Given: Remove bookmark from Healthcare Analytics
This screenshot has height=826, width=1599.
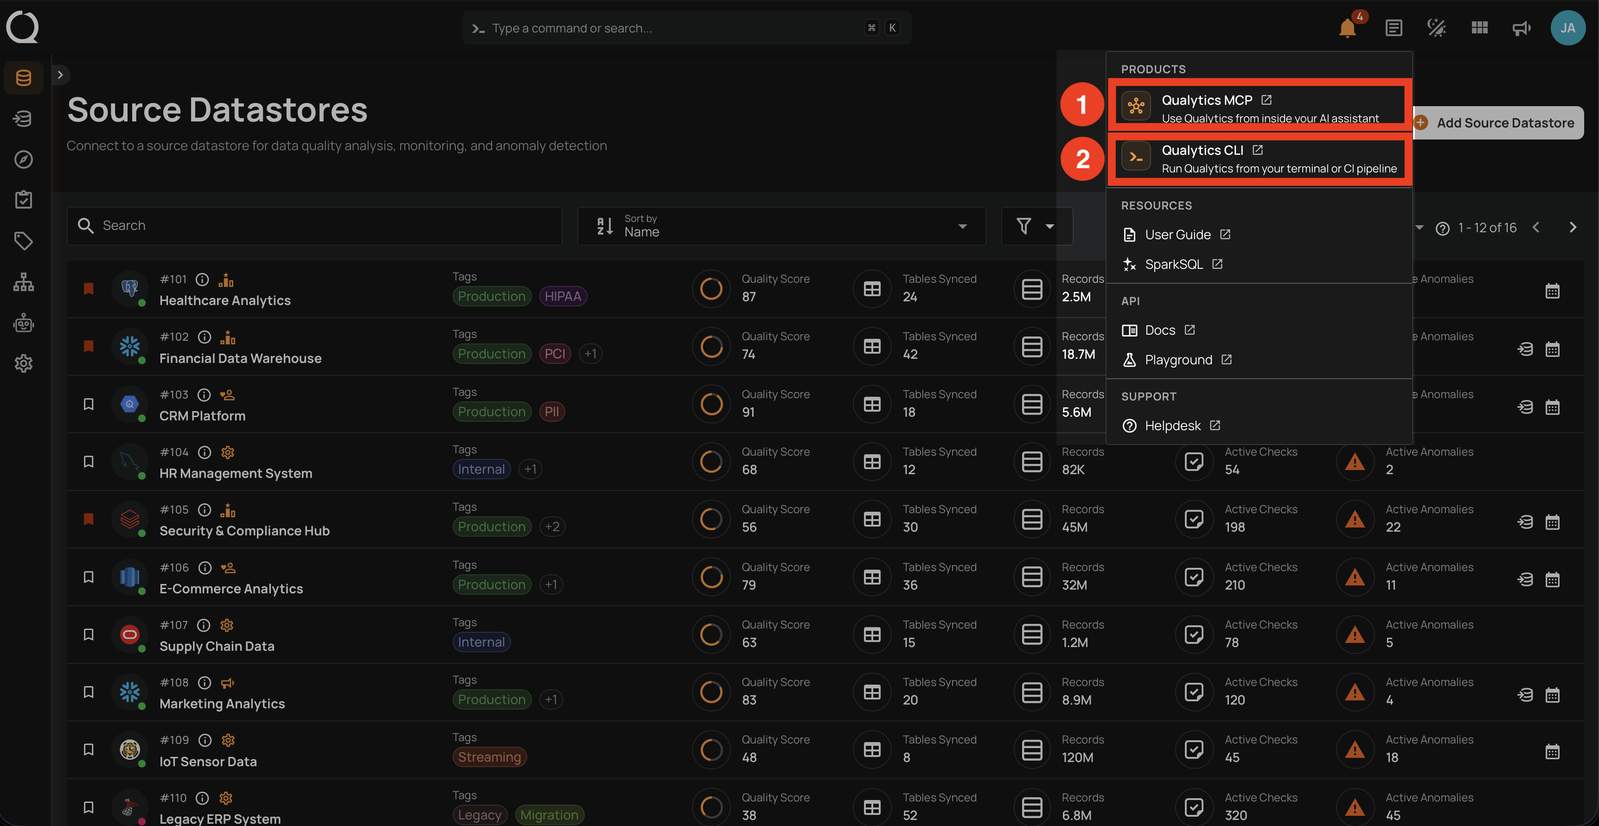Looking at the screenshot, I should point(89,289).
